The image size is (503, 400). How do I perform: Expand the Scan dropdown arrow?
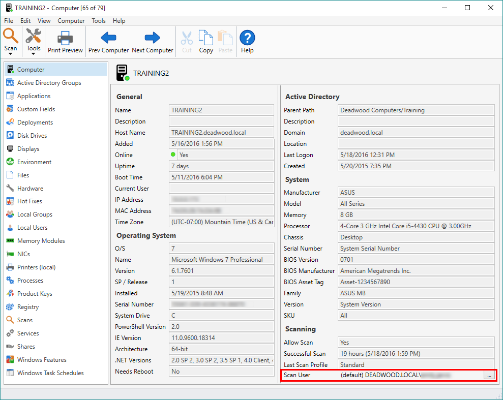(x=11, y=54)
